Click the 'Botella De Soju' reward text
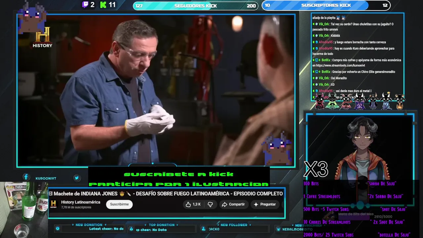The image size is (423, 238). click(x=394, y=235)
